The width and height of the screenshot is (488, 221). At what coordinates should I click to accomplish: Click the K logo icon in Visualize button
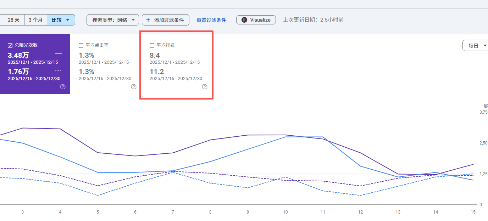(x=244, y=20)
